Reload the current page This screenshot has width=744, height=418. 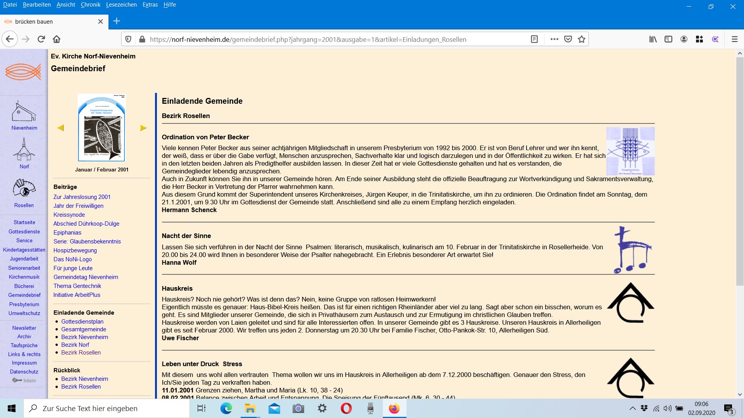41,39
